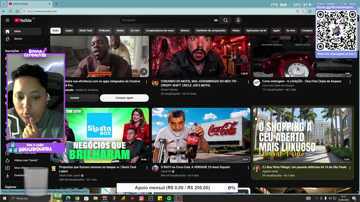360x202 pixels.
Task: Start voice search with the microphone
Action: 238,20
